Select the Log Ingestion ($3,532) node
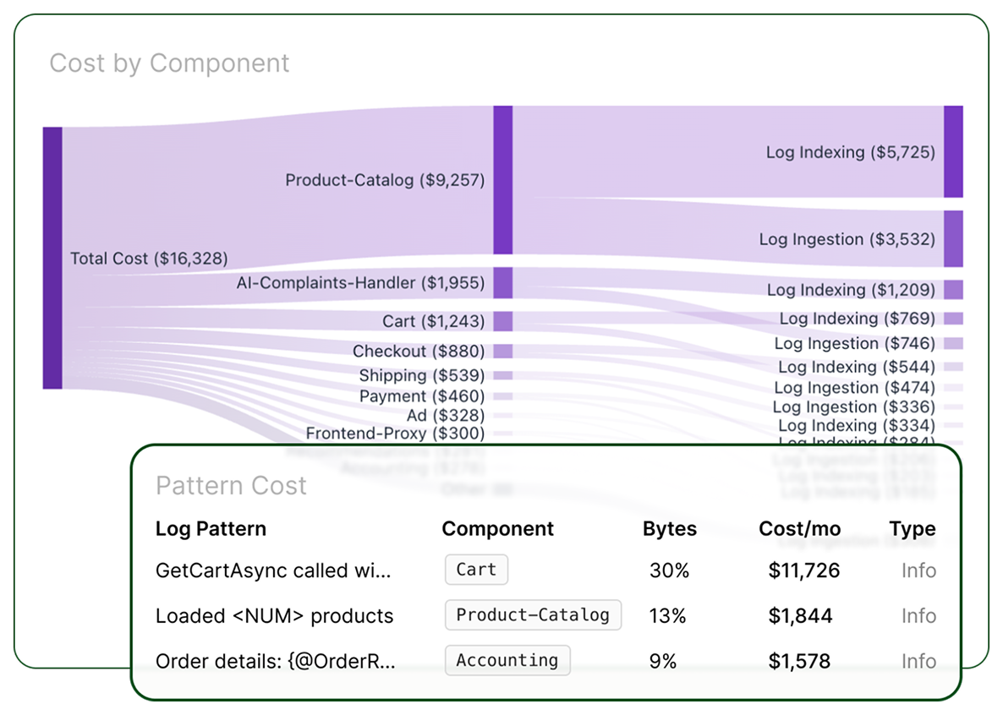Viewport: 1003px width, 715px height. coord(953,239)
